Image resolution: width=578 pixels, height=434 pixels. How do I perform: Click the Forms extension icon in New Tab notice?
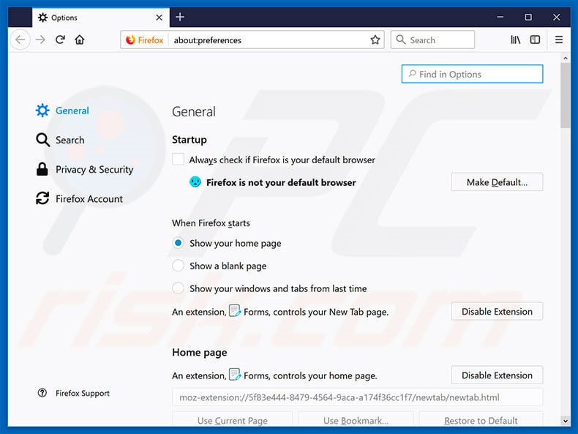coord(234,311)
